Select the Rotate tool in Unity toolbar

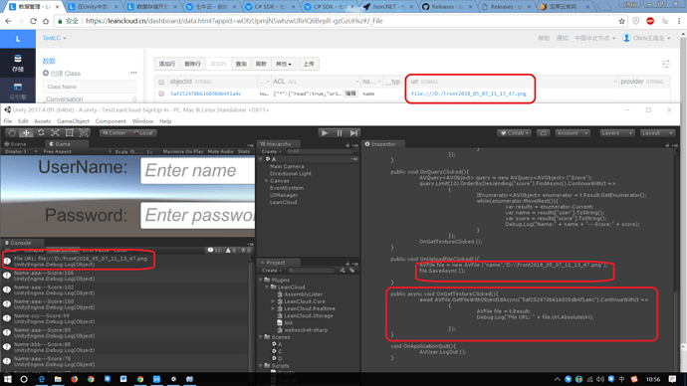pyautogui.click(x=41, y=133)
